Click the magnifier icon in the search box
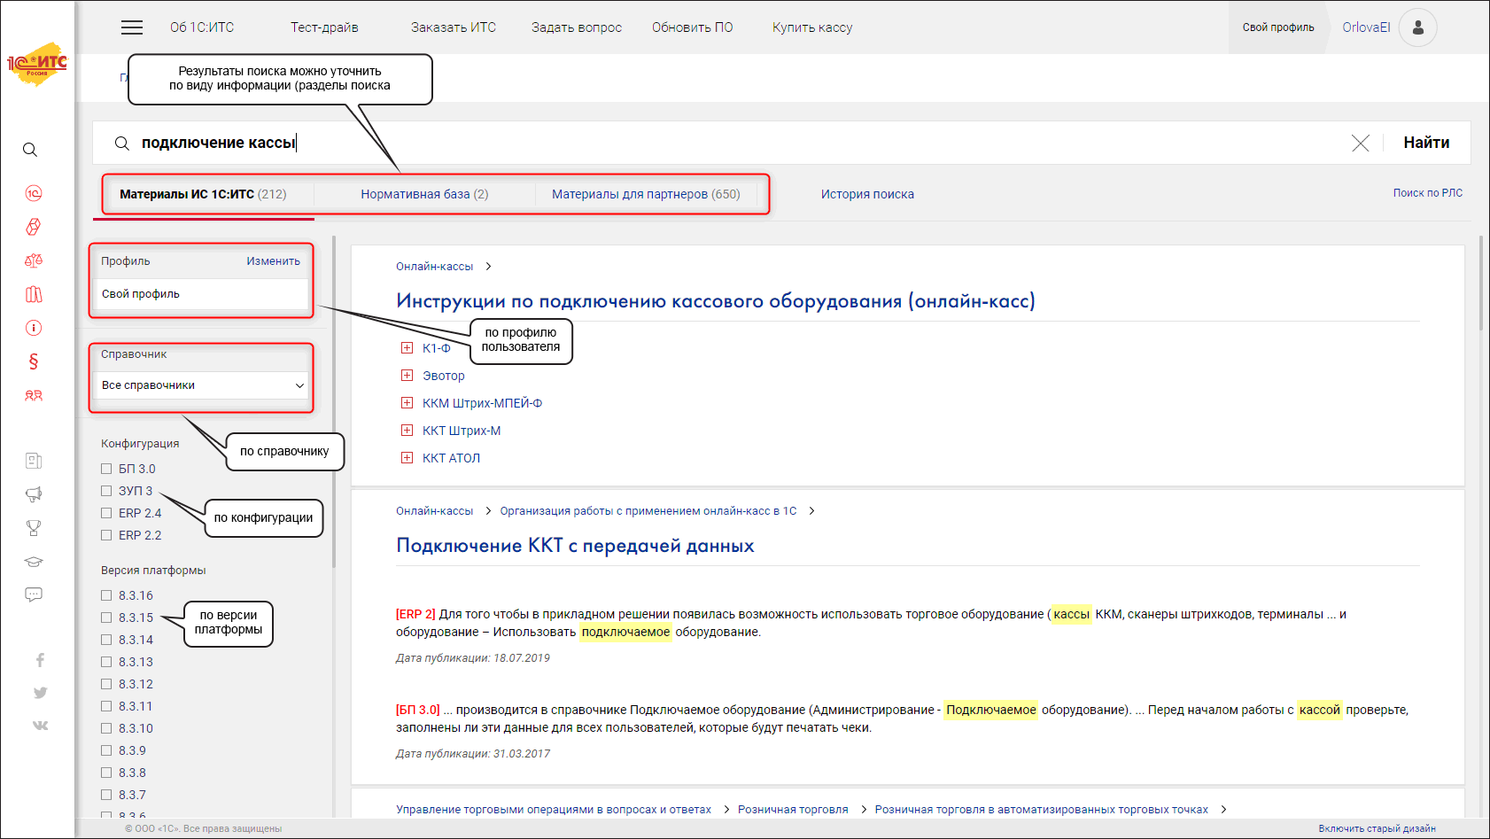The height and width of the screenshot is (839, 1490). [122, 143]
